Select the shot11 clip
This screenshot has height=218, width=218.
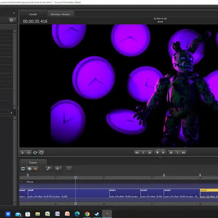(x=125, y=193)
